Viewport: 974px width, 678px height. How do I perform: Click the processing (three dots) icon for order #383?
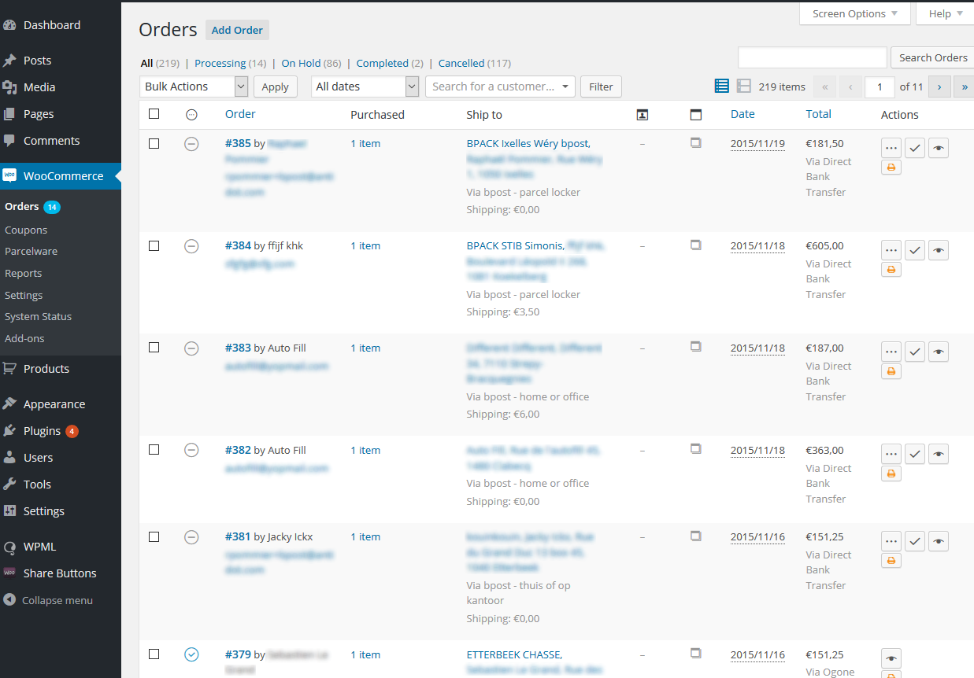click(891, 352)
